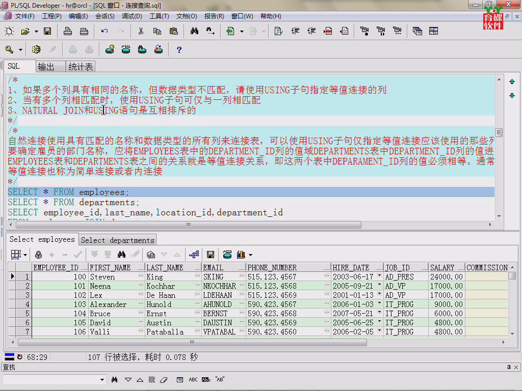The width and height of the screenshot is (522, 391).
Task: Click the Execute gear icon
Action: tap(36, 50)
